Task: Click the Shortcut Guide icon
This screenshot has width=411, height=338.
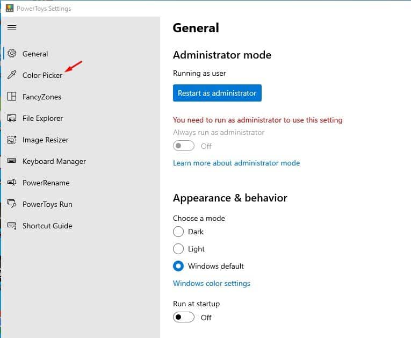Action: [x=11, y=226]
